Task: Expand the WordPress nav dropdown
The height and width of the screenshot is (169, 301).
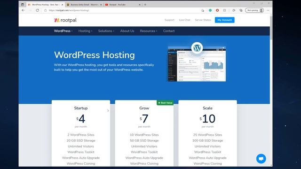Action: pos(63,31)
